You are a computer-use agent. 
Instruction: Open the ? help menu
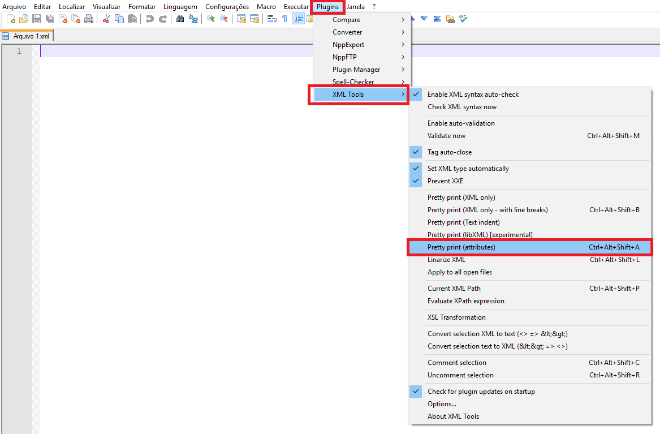pyautogui.click(x=374, y=7)
